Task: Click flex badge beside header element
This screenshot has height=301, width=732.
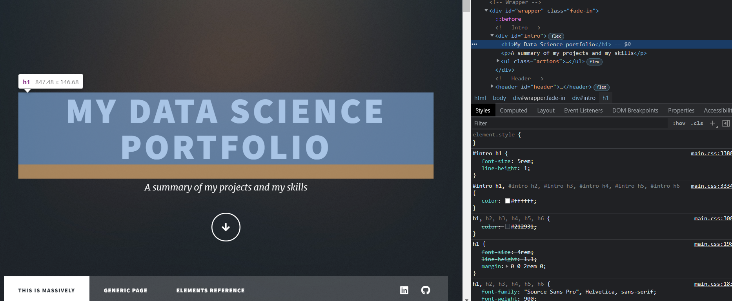Action: click(601, 87)
